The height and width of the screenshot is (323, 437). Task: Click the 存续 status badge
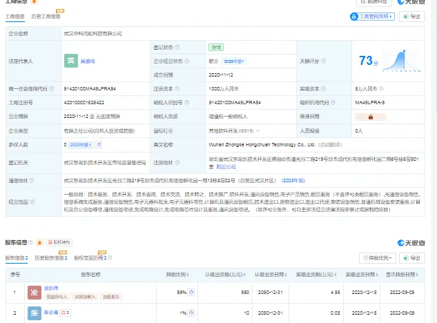click(x=216, y=47)
